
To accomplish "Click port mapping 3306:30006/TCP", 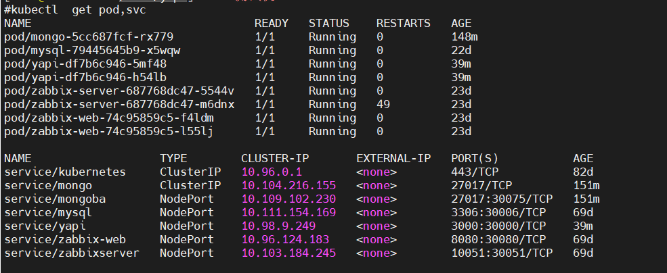I will (x=498, y=213).
